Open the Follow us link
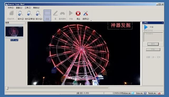The width and height of the screenshot is (169, 97). coord(126,93)
